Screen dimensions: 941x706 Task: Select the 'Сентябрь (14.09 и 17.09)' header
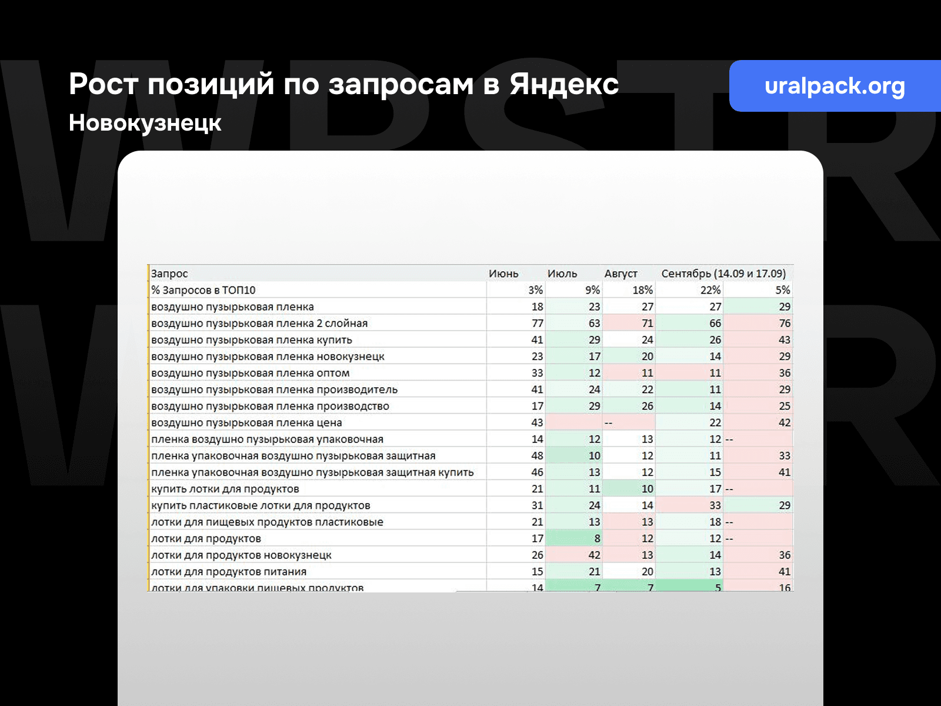725,273
